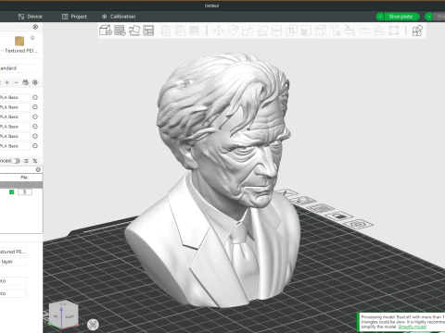
Task: Open the topmost PLA Basic filament dropdown
Action: click(x=15, y=97)
